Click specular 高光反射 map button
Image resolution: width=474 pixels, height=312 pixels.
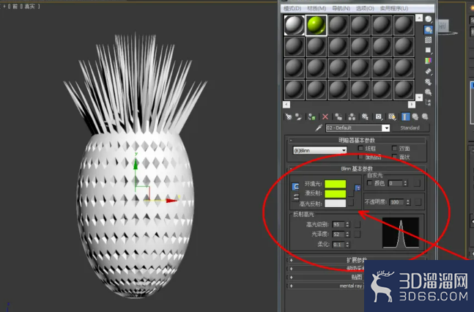(x=351, y=203)
